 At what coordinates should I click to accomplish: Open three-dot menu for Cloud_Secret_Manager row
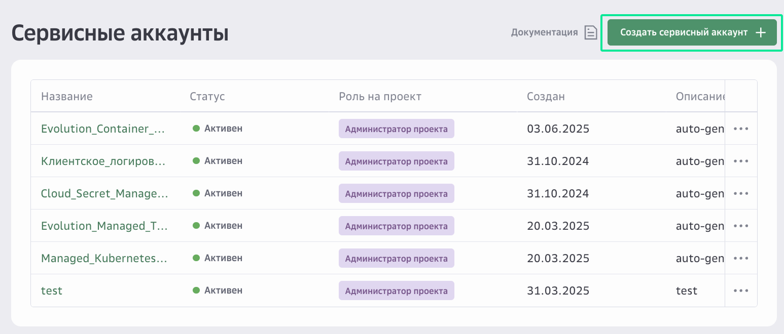coord(741,193)
